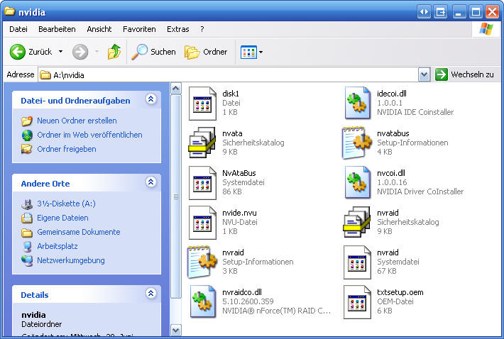504x339 pixels.
Task: Expand the address bar dropdown
Action: tap(424, 74)
